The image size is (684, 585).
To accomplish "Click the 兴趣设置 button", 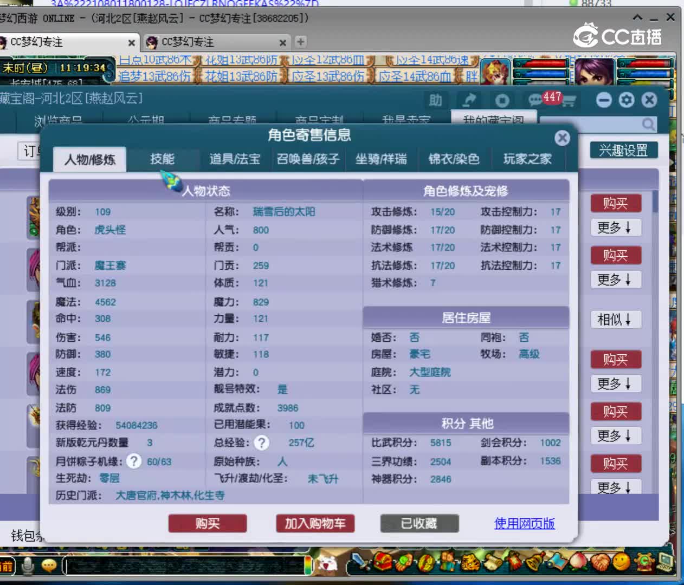I will pos(623,150).
